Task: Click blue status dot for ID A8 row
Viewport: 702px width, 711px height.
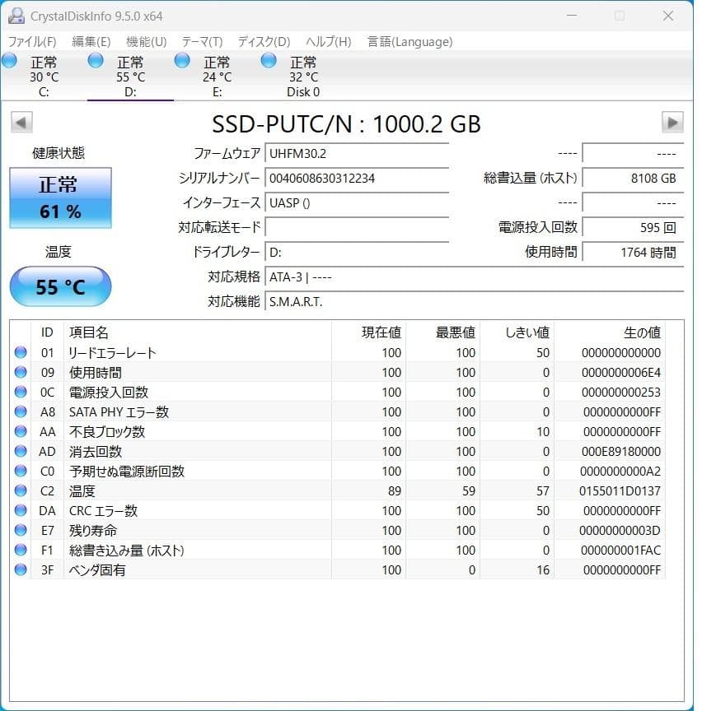Action: click(21, 411)
